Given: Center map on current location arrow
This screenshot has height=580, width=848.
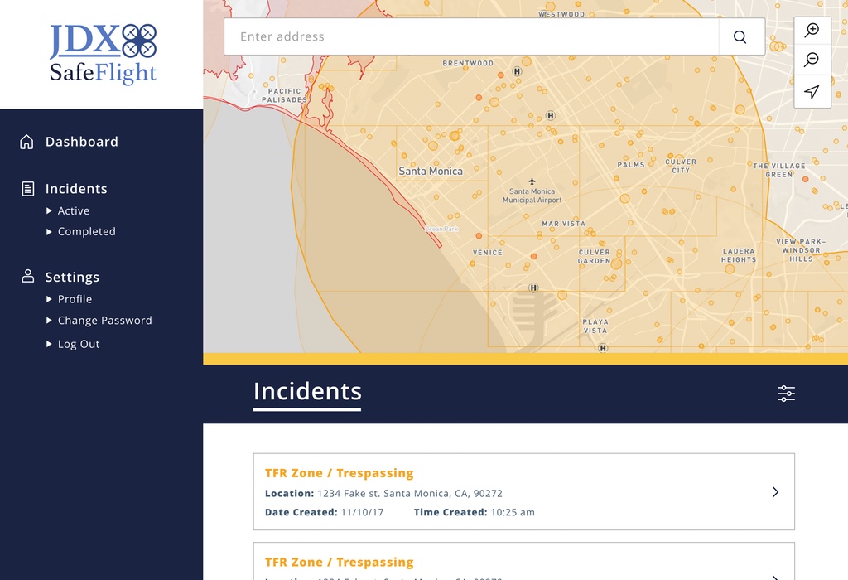Looking at the screenshot, I should (812, 91).
